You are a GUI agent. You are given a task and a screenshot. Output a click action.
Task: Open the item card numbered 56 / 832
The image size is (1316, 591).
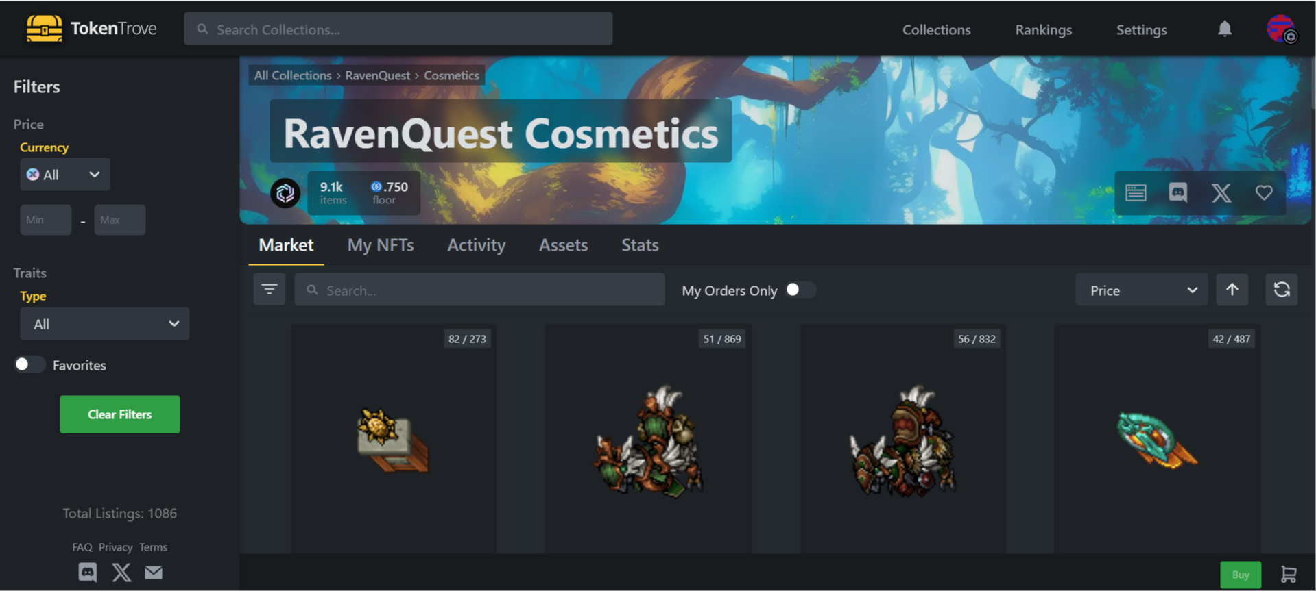coord(902,439)
